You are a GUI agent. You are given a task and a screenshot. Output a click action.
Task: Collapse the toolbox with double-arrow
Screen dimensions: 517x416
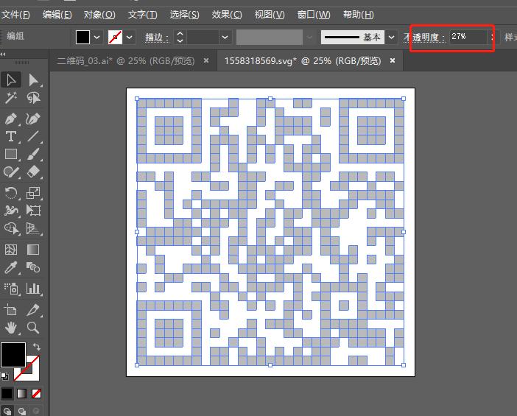tap(3, 54)
